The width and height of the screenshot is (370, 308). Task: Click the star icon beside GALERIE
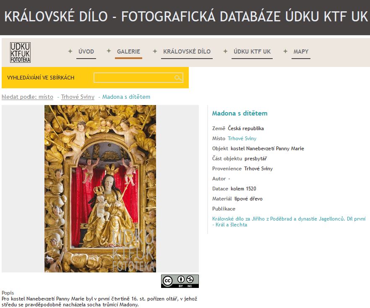(x=109, y=51)
